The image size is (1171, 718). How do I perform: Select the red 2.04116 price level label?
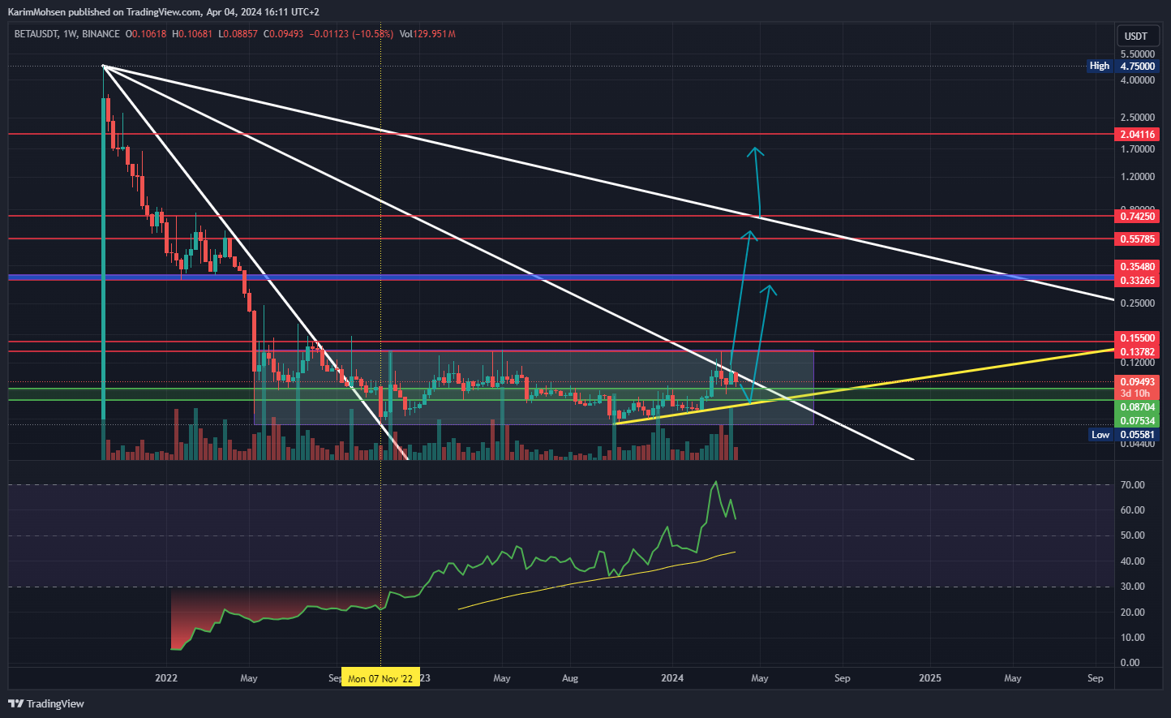click(1137, 134)
